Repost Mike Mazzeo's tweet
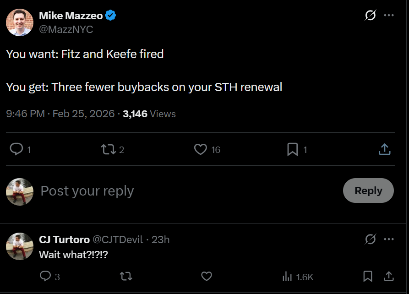The width and height of the screenshot is (409, 294). [108, 149]
